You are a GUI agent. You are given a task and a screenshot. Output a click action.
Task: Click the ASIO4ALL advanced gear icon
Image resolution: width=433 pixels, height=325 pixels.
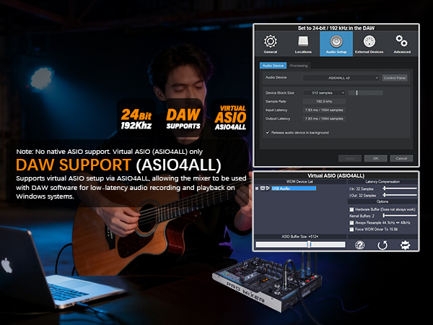coord(405,245)
